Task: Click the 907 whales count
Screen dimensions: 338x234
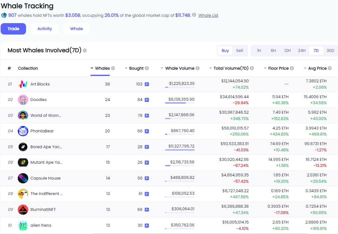Action: (12, 15)
